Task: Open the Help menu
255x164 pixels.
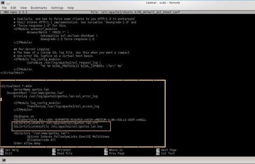Action: [x=71, y=8]
